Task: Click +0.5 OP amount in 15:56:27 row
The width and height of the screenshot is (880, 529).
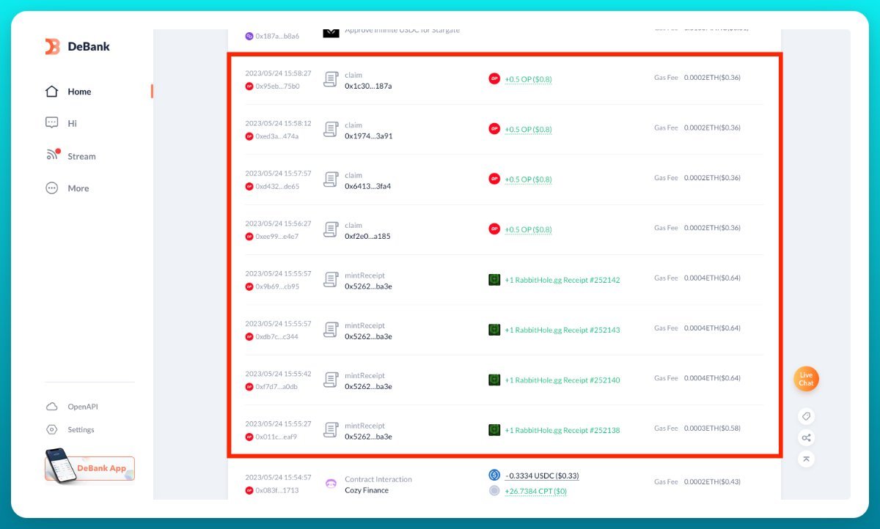Action: point(528,229)
